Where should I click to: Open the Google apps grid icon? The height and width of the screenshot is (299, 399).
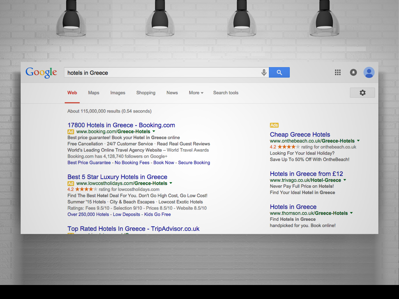tap(338, 72)
